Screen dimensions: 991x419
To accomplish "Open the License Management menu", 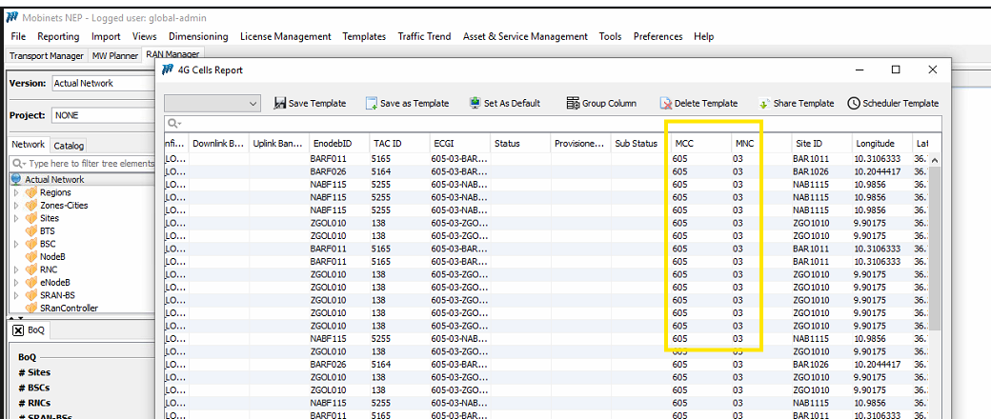I will click(285, 36).
